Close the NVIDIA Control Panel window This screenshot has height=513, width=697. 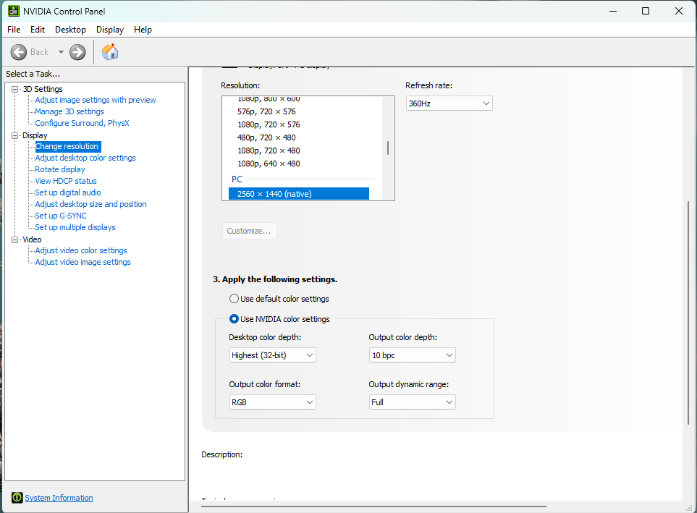pyautogui.click(x=678, y=11)
